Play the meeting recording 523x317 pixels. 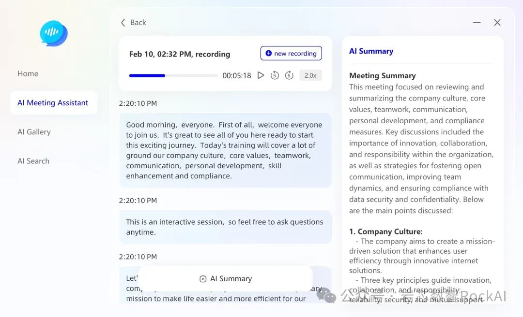pos(261,75)
